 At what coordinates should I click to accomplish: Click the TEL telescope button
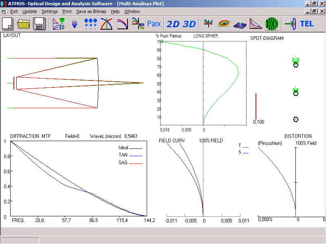click(x=306, y=24)
